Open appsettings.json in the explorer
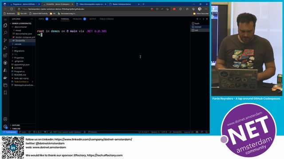This screenshot has width=284, height=159. click(22, 64)
